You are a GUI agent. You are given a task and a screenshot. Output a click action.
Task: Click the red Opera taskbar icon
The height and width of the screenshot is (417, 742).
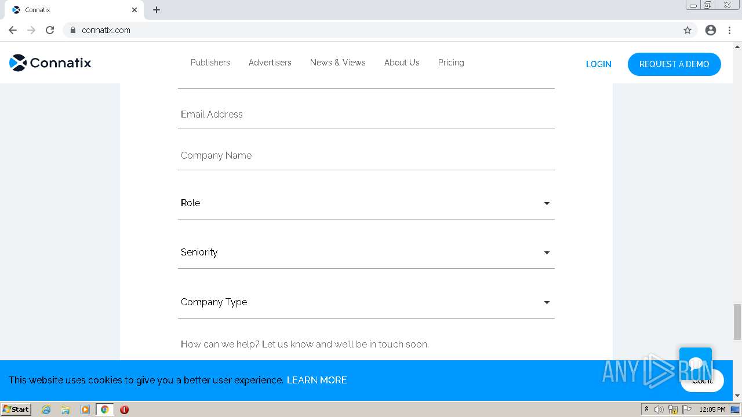[124, 409]
